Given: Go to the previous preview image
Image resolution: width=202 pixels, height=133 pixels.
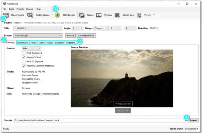Looking at the screenshot, I should pyautogui.click(x=119, y=110).
